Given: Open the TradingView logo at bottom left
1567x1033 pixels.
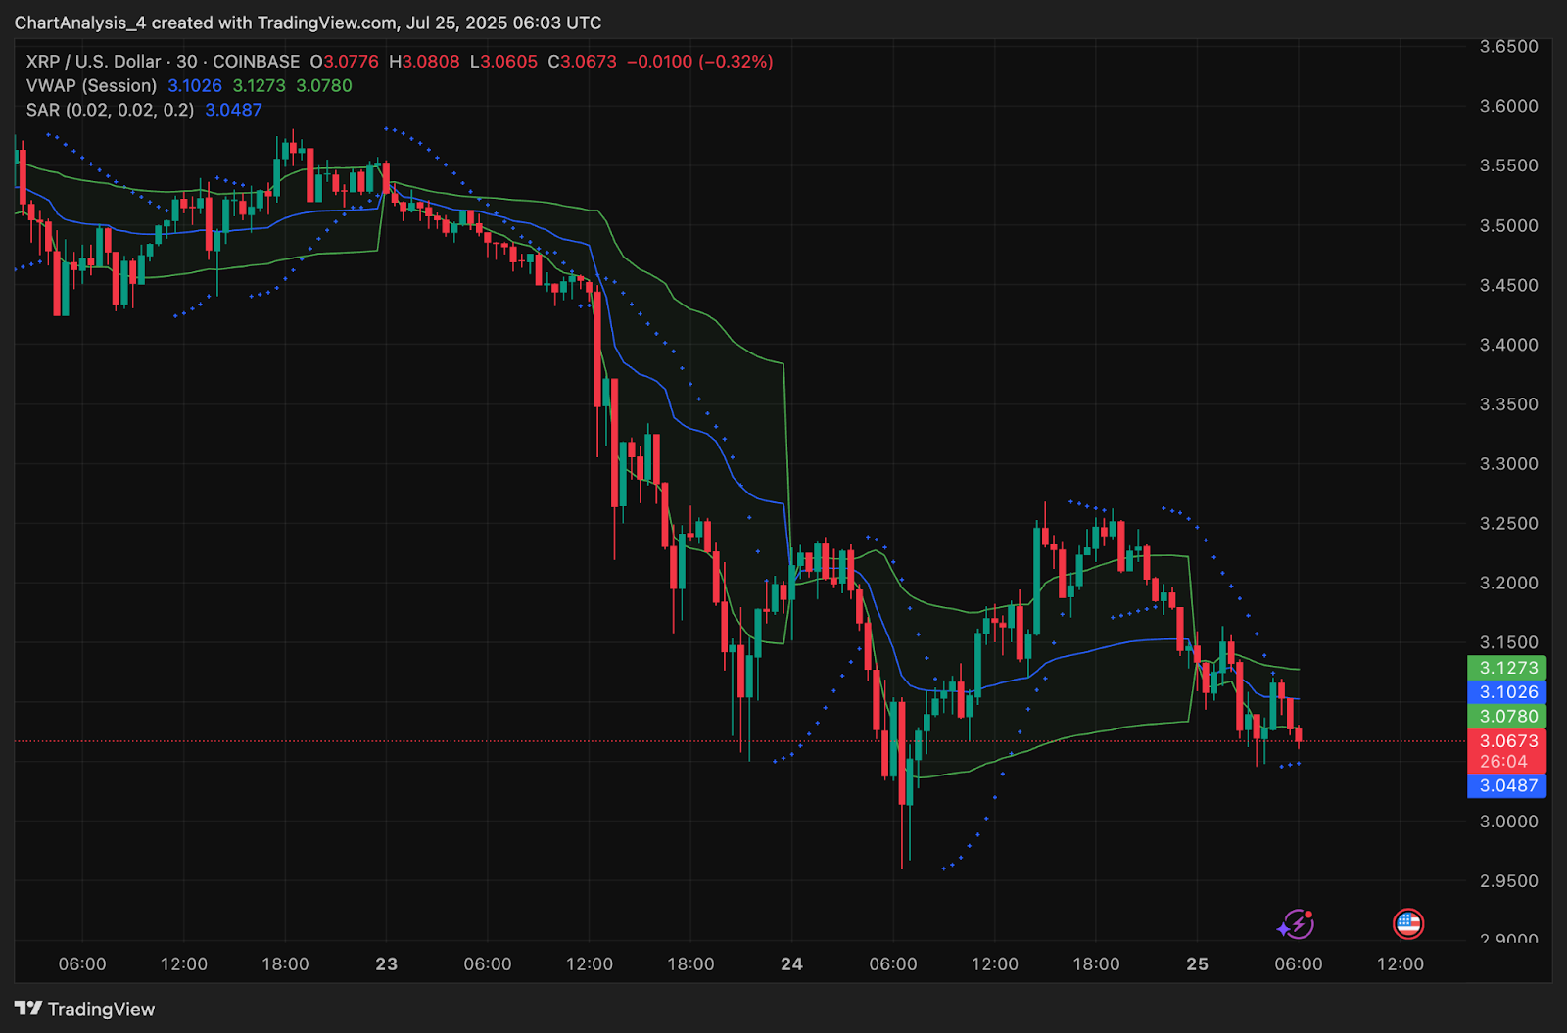Looking at the screenshot, I should coord(84,1010).
